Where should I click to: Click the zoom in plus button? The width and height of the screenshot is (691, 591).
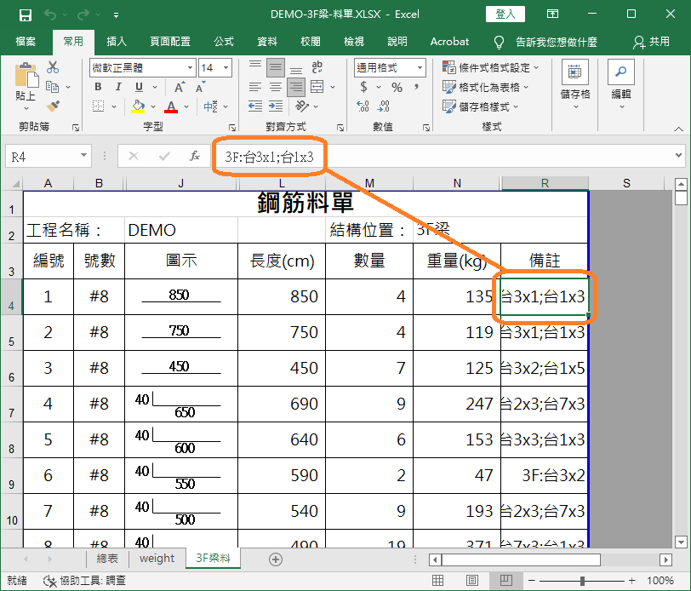point(632,581)
